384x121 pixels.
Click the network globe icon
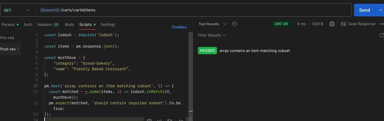pyautogui.click(x=332, y=24)
